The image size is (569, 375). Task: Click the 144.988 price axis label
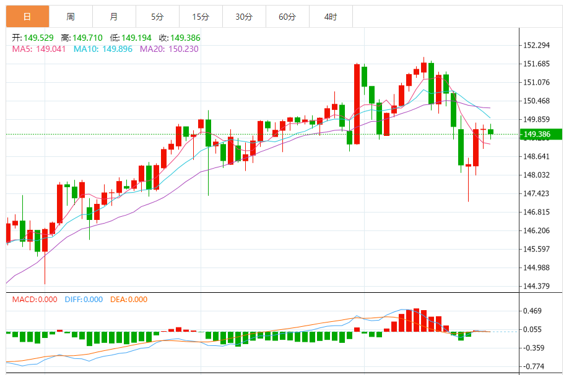click(536, 268)
